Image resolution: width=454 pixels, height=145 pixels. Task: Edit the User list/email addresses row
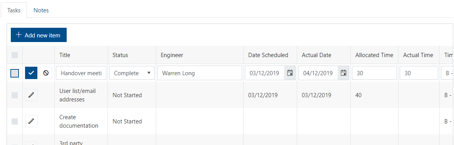pos(31,95)
